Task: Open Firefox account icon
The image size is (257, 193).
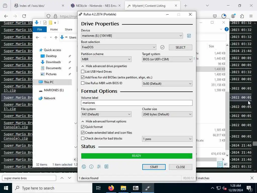Action: pyautogui.click(x=233, y=16)
